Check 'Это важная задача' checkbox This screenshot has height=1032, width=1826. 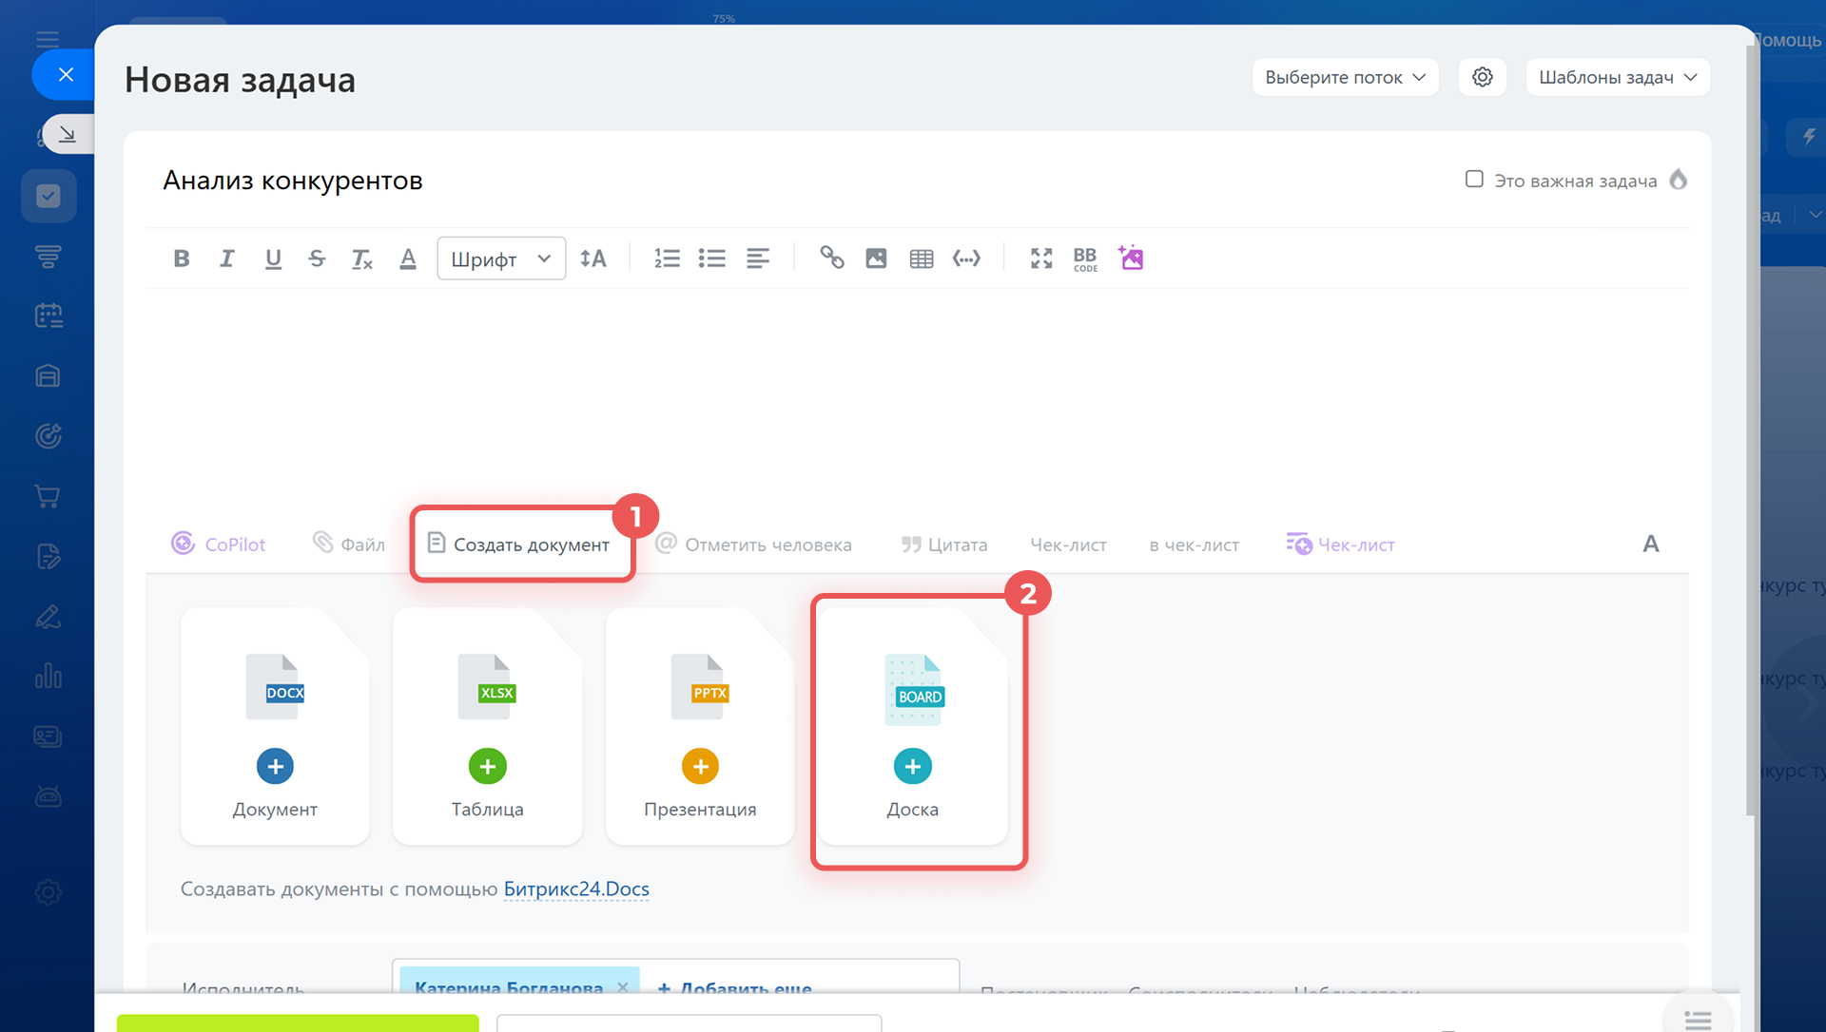coord(1474,180)
